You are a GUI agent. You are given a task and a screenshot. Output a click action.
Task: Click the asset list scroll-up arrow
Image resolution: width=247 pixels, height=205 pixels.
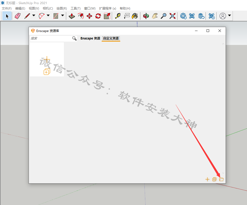coord(223,44)
